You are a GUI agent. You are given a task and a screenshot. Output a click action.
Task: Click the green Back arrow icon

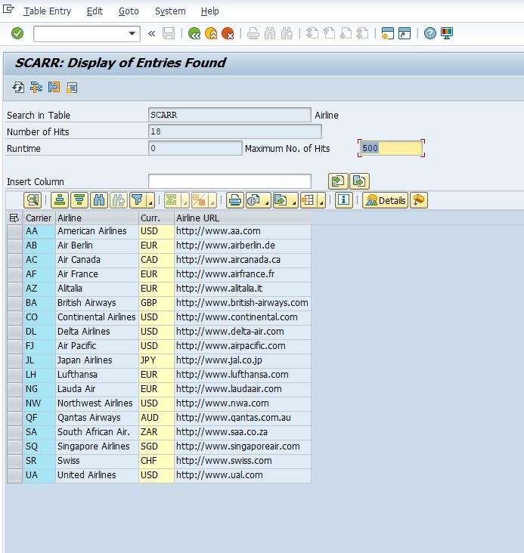point(194,33)
